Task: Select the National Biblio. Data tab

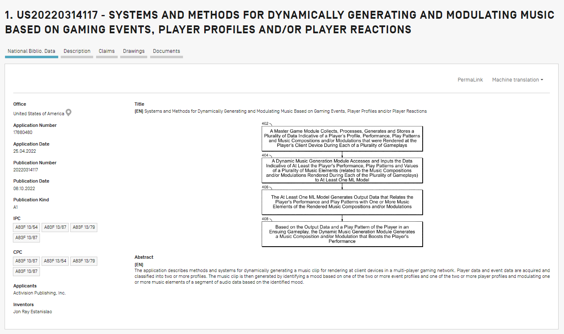Action: pos(32,51)
